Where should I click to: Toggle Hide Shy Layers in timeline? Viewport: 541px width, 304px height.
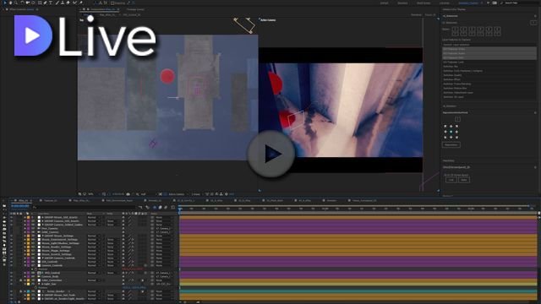click(x=155, y=207)
